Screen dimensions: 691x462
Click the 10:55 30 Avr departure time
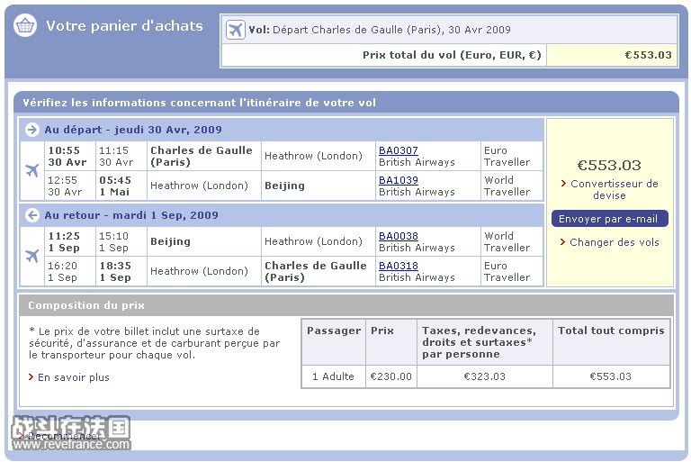pyautogui.click(x=67, y=156)
